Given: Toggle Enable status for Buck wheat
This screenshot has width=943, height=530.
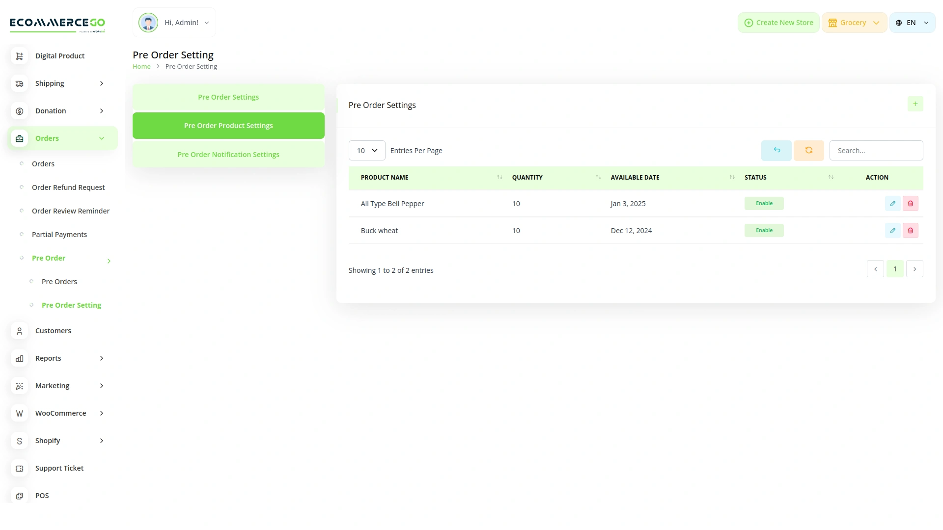Looking at the screenshot, I should pos(764,230).
